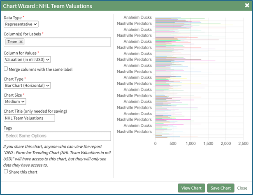Click the 0 value on the chart axis

(x=155, y=144)
